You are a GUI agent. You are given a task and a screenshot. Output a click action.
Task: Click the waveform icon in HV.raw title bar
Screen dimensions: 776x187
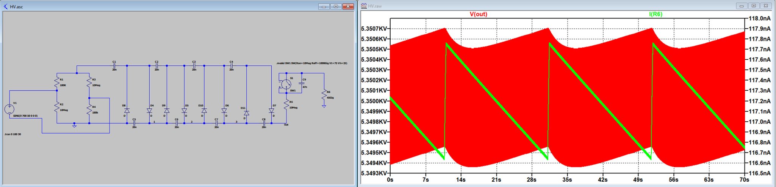[364, 6]
